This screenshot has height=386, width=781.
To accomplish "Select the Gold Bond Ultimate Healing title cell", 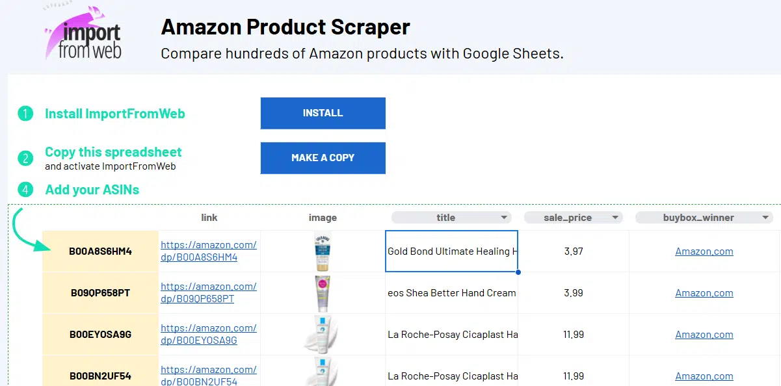I will (x=451, y=251).
